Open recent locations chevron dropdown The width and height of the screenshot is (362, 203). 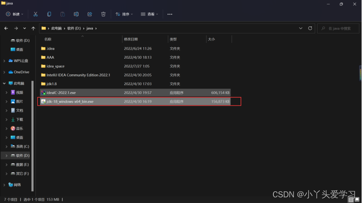24,28
